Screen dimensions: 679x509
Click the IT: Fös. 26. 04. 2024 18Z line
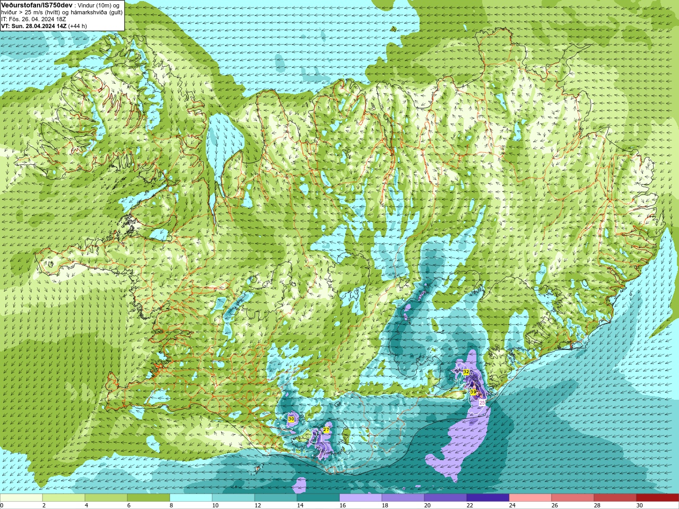click(33, 19)
